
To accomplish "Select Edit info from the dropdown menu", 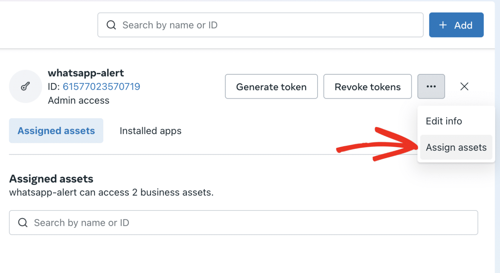I will tap(444, 121).
